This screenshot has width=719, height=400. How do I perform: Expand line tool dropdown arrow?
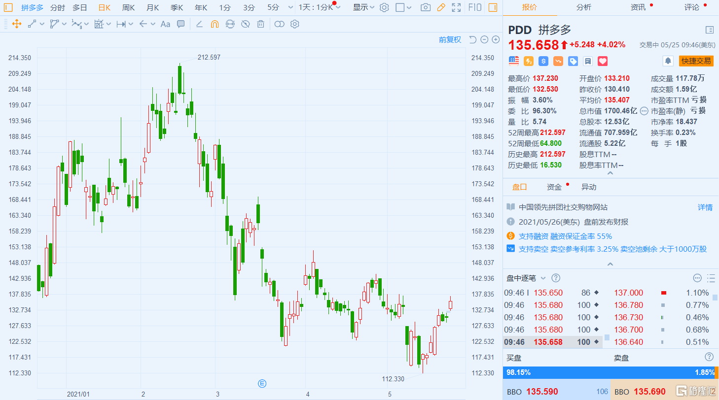(x=42, y=24)
